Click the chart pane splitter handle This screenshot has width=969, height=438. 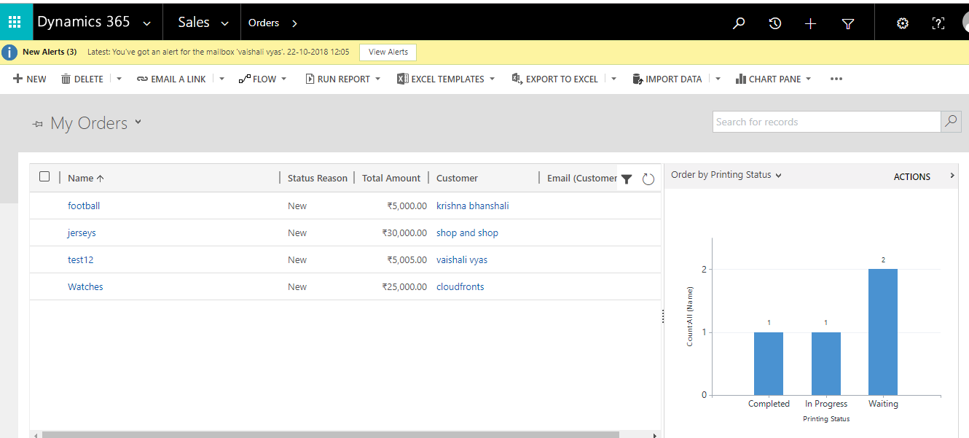663,316
